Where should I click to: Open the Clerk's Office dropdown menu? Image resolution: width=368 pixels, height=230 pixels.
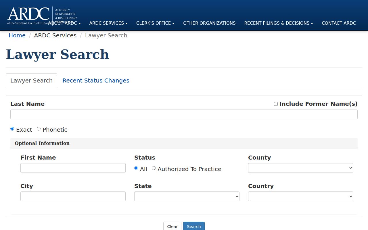pyautogui.click(x=155, y=23)
